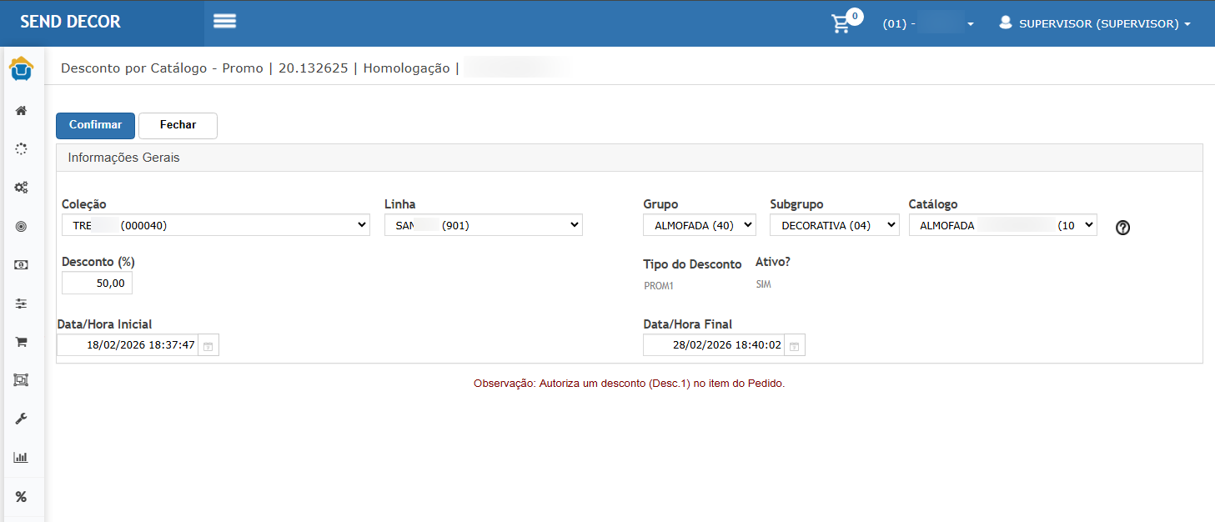The height and width of the screenshot is (522, 1215).
Task: Open the Data/Hora Inicial calendar picker
Action: (208, 346)
